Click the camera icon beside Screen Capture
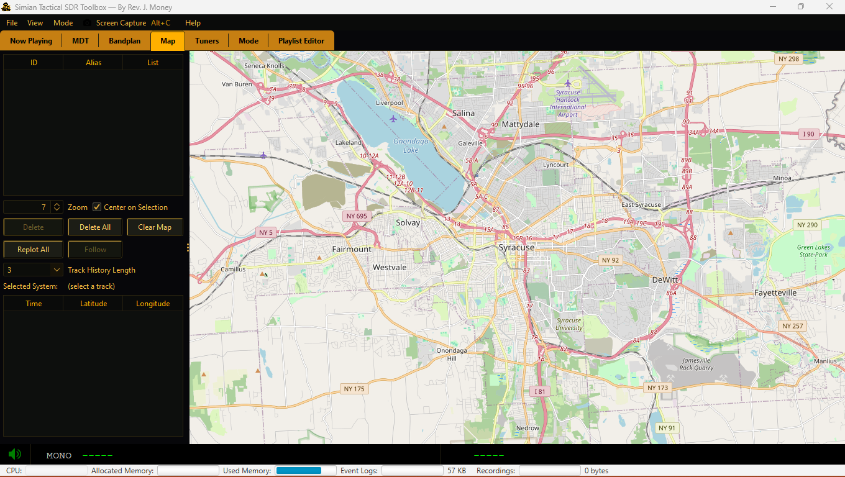845x477 pixels. (x=88, y=23)
